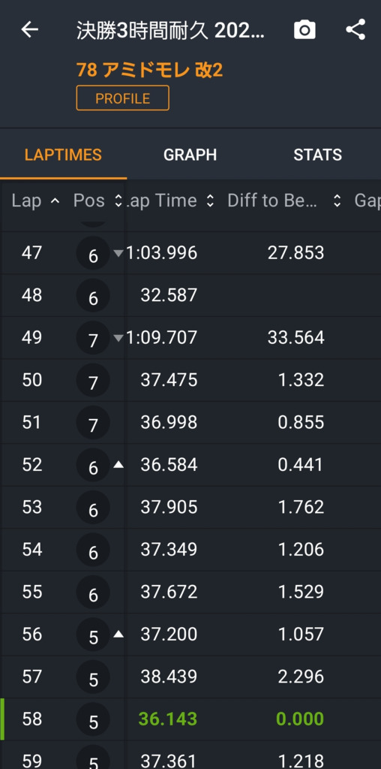This screenshot has width=381, height=769.
Task: Click the down triangle on lap 49
Action: (118, 337)
